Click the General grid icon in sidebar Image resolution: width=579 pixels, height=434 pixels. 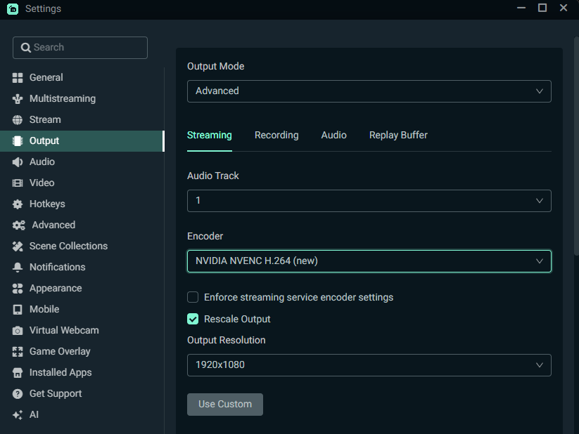tap(18, 78)
